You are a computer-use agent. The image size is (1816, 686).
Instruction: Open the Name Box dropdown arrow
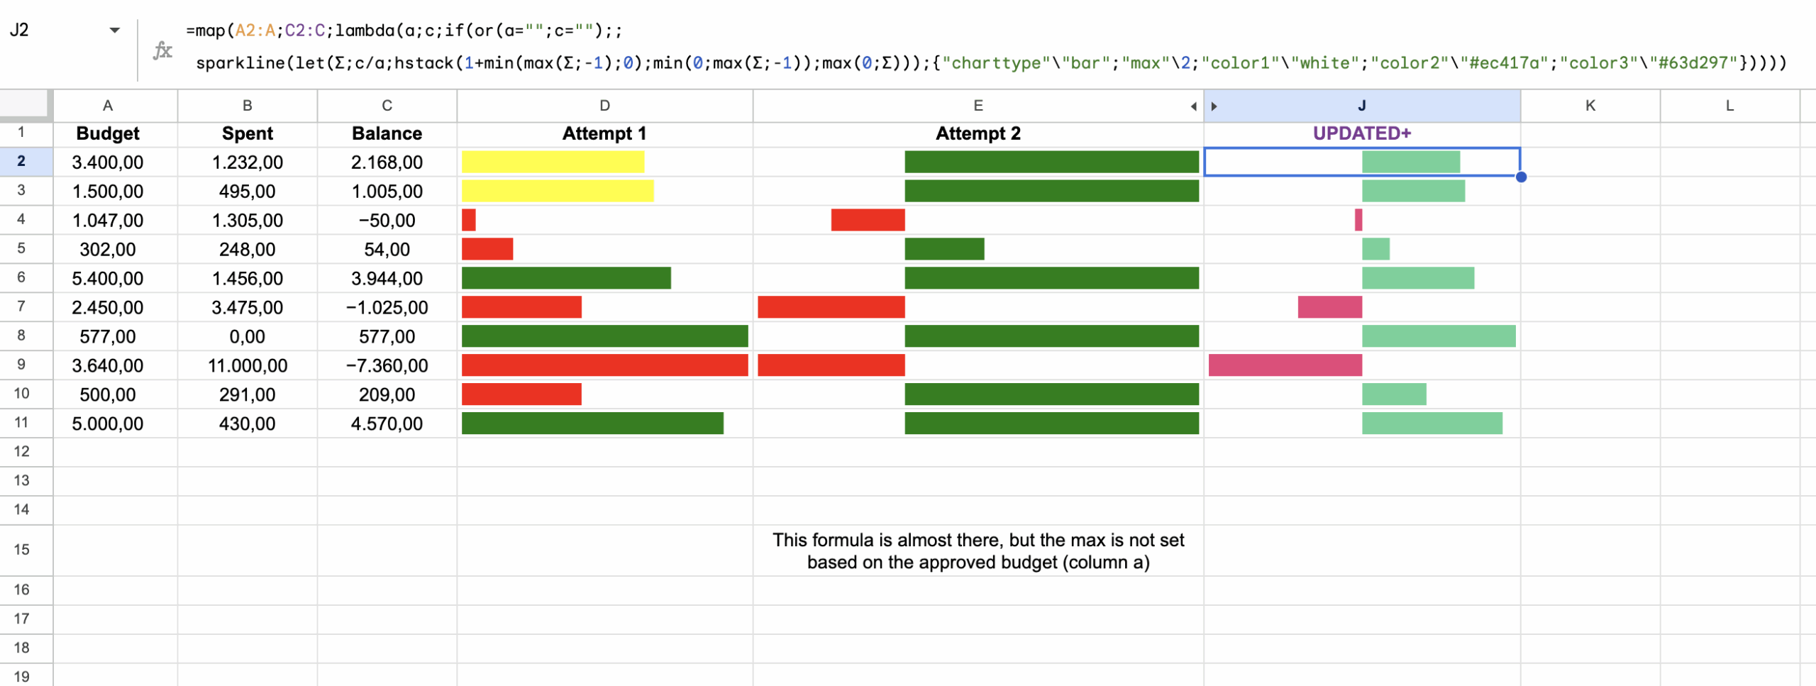point(113,30)
